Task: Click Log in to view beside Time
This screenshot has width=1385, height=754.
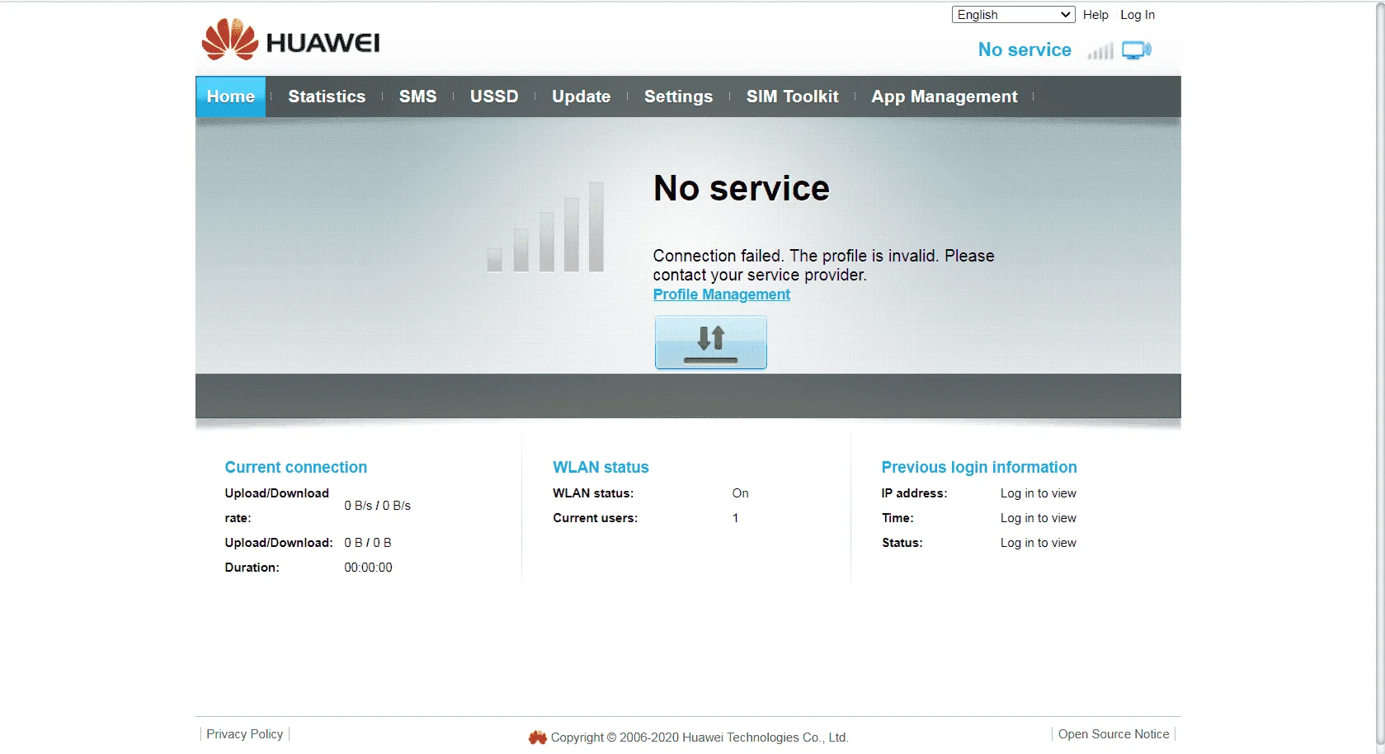Action: (x=1039, y=518)
